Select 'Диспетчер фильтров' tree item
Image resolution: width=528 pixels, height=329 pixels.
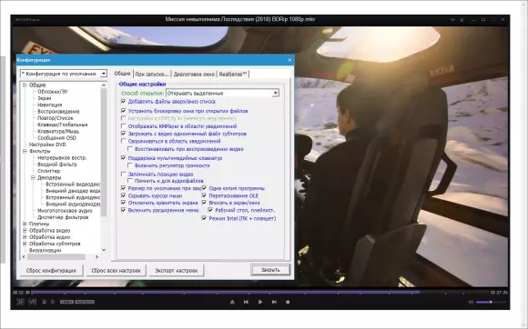(63, 217)
